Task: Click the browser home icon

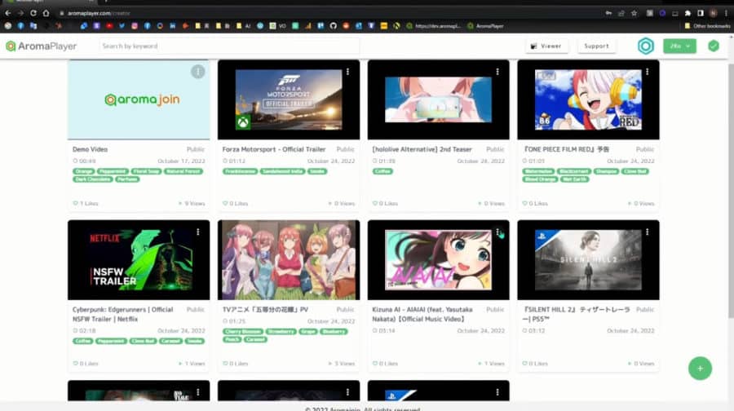Action: pos(46,13)
